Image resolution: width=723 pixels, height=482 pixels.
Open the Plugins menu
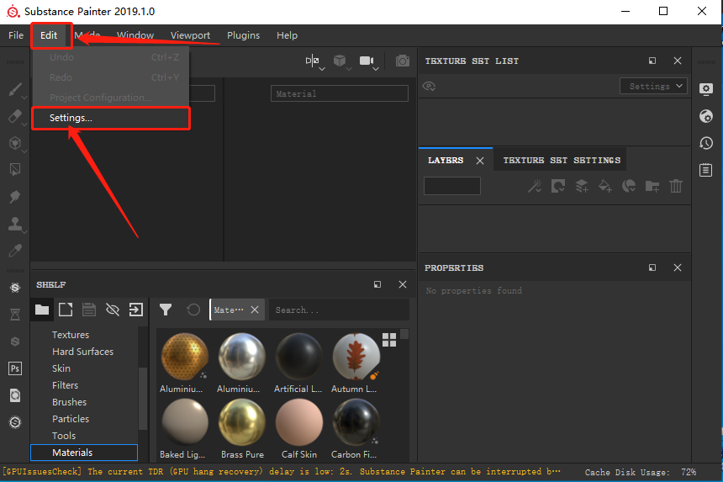[x=243, y=35]
